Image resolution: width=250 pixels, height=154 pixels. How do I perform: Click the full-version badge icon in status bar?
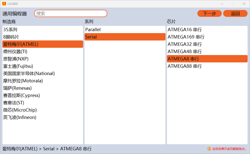(x=209, y=149)
